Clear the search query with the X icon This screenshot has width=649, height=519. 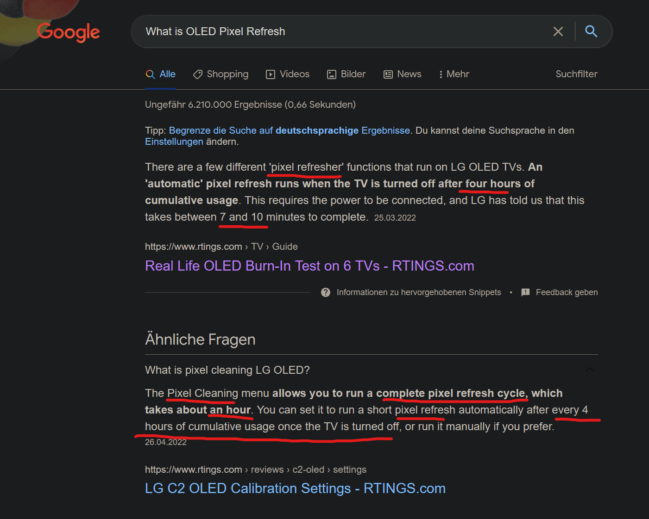tap(558, 31)
